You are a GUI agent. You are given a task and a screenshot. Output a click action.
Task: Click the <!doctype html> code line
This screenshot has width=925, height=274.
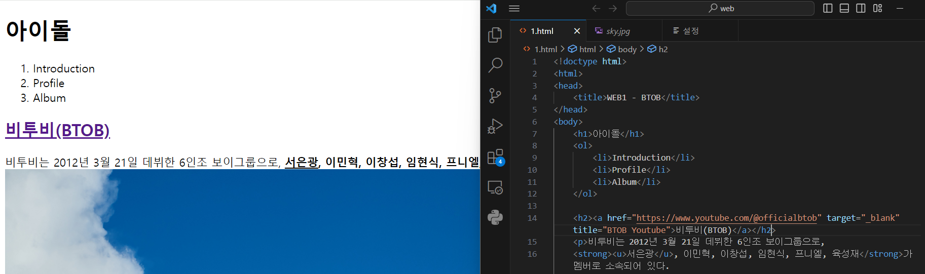[x=590, y=61]
